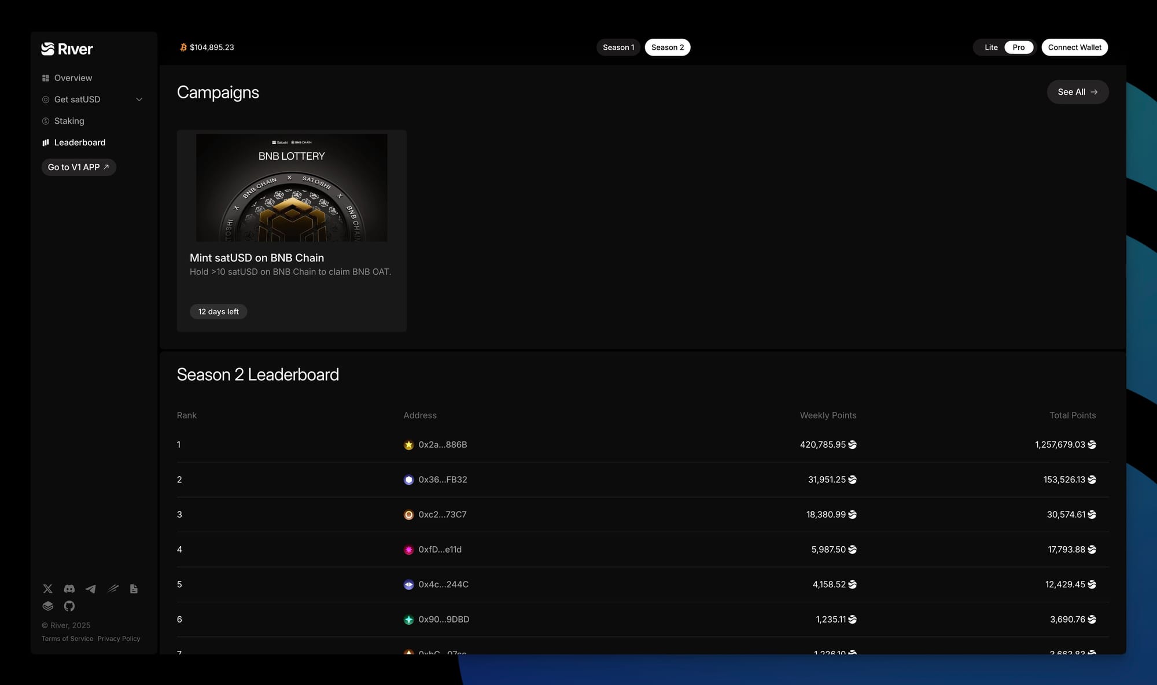Click address 0x2a...886B
This screenshot has width=1157, height=685.
pyautogui.click(x=443, y=445)
